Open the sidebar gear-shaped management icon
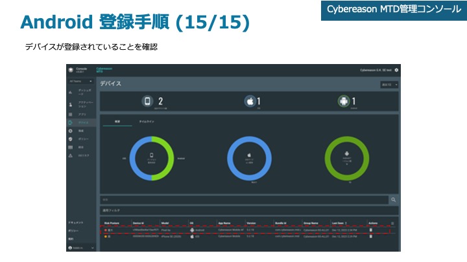Image resolution: width=467 pixels, height=262 pixels. tap(71, 131)
